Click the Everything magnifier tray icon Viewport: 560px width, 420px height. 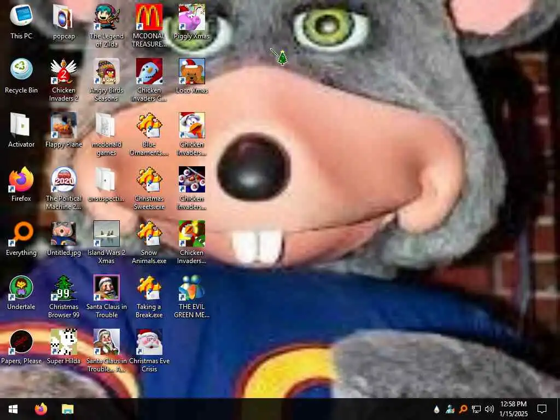[x=463, y=409]
